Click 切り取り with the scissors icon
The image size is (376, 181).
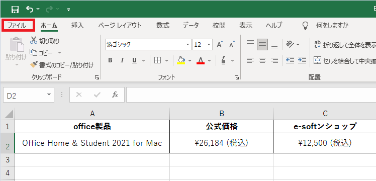tap(45, 41)
